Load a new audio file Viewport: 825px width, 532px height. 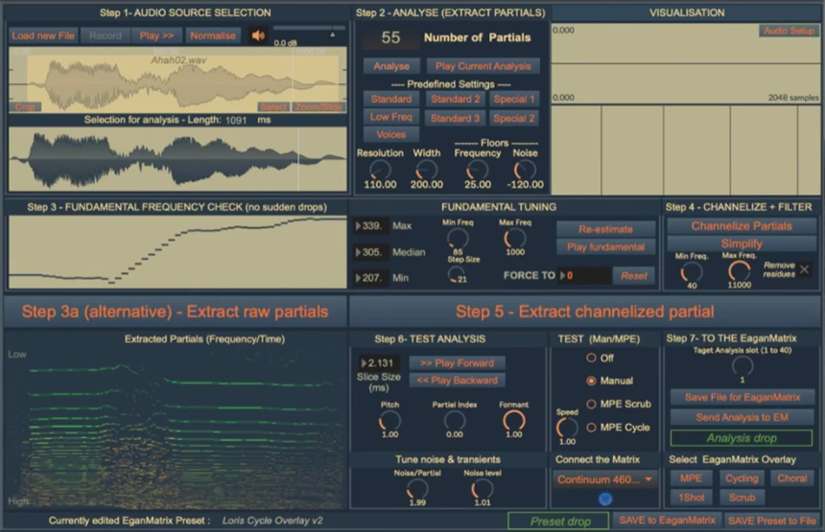click(x=43, y=35)
